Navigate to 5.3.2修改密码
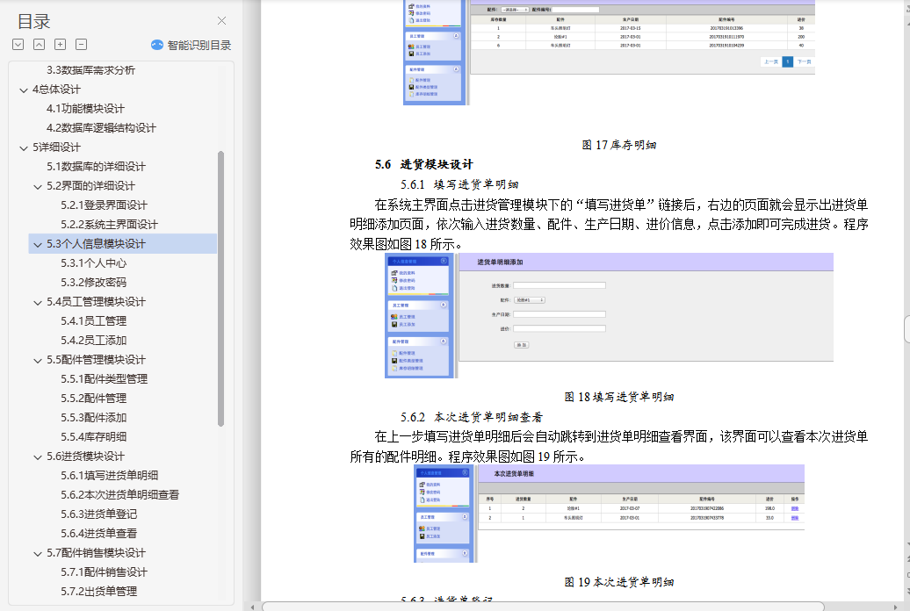Viewport: 910px width, 611px height. [93, 282]
